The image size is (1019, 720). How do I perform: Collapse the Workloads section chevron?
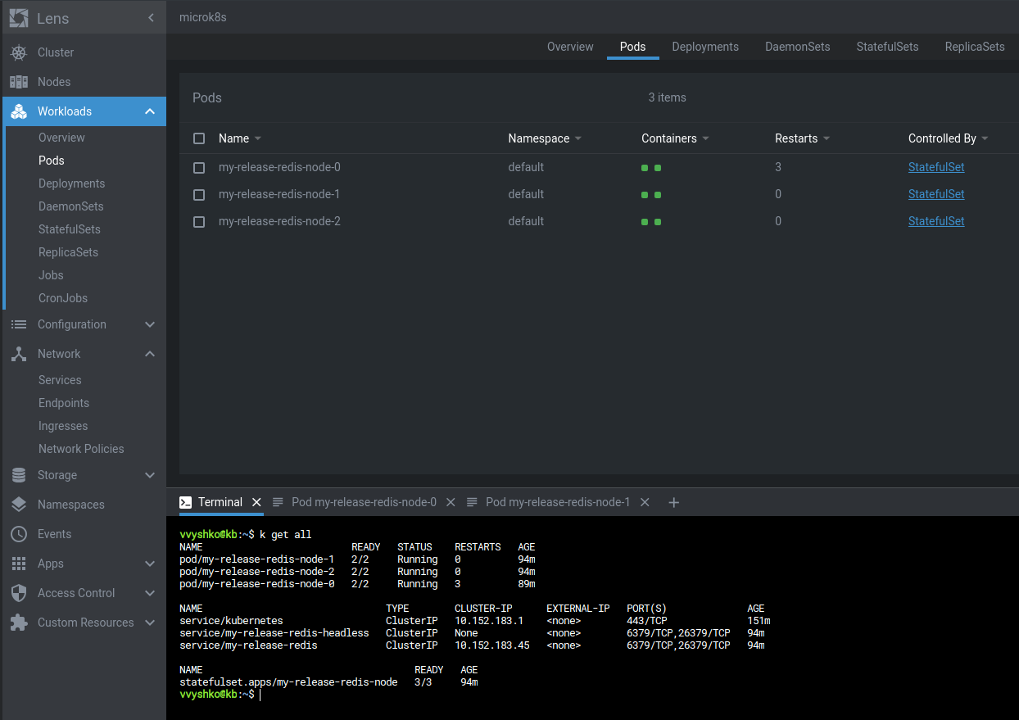tap(150, 111)
